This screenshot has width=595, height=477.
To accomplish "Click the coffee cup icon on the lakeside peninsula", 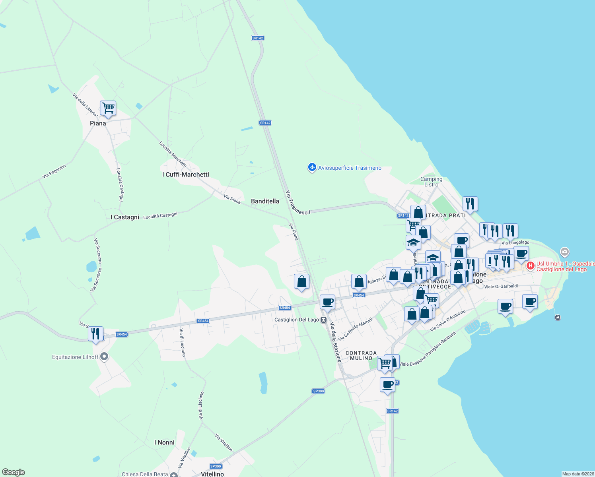I will pyautogui.click(x=530, y=302).
